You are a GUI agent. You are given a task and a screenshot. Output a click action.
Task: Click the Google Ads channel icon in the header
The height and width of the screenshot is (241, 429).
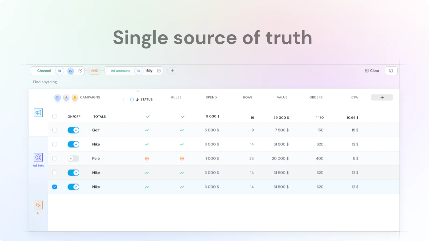click(66, 97)
